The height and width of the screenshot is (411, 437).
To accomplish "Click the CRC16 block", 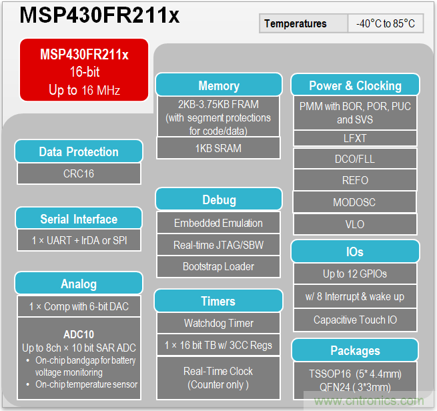I will (x=79, y=173).
